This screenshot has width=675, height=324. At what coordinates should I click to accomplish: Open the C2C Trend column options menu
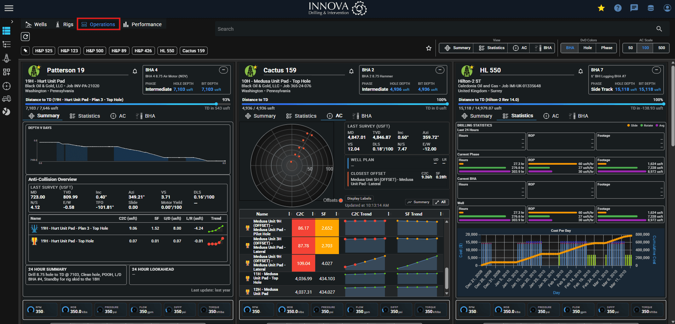(388, 214)
